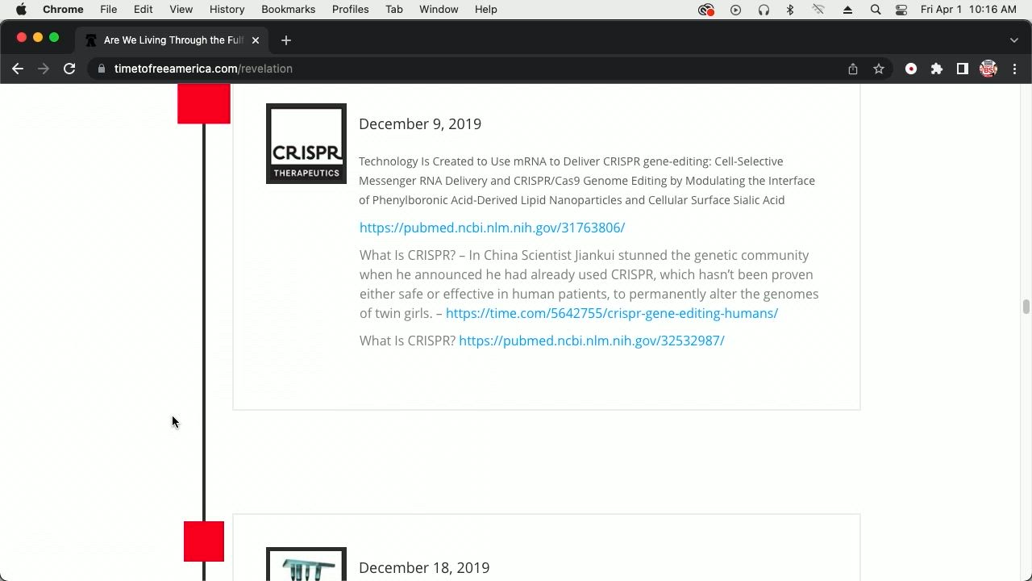Click the red December 9 timeline marker
The height and width of the screenshot is (581, 1032).
point(204,105)
